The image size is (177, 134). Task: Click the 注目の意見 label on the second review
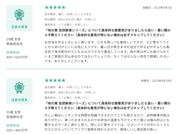pos(19,100)
